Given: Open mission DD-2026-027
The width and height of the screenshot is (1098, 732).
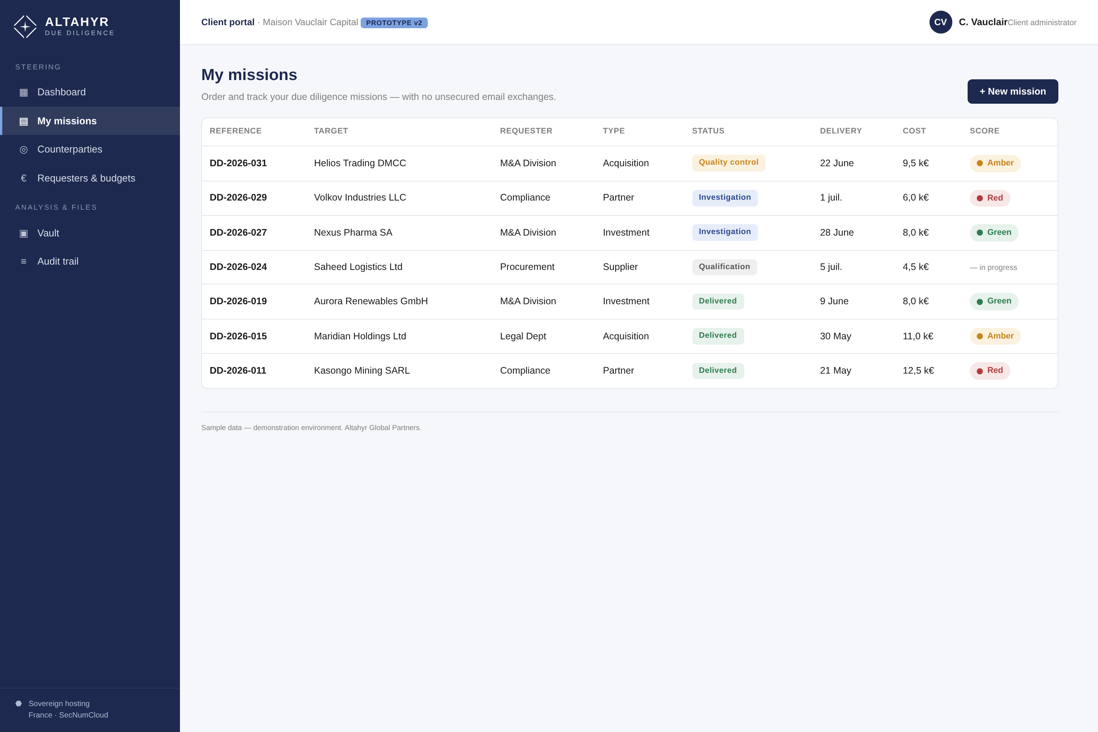Looking at the screenshot, I should point(238,233).
